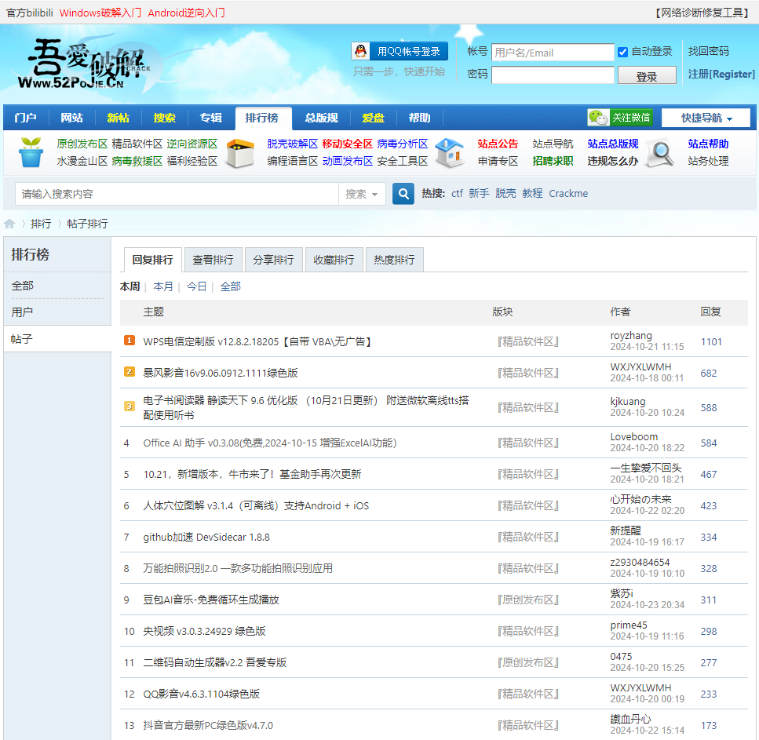Click the 关注微信 button
This screenshot has height=740, width=759.
(620, 118)
